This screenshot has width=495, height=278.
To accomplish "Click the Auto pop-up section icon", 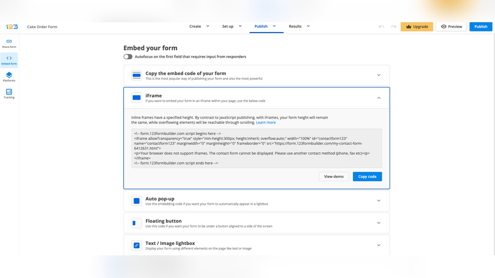I will 137,201.
